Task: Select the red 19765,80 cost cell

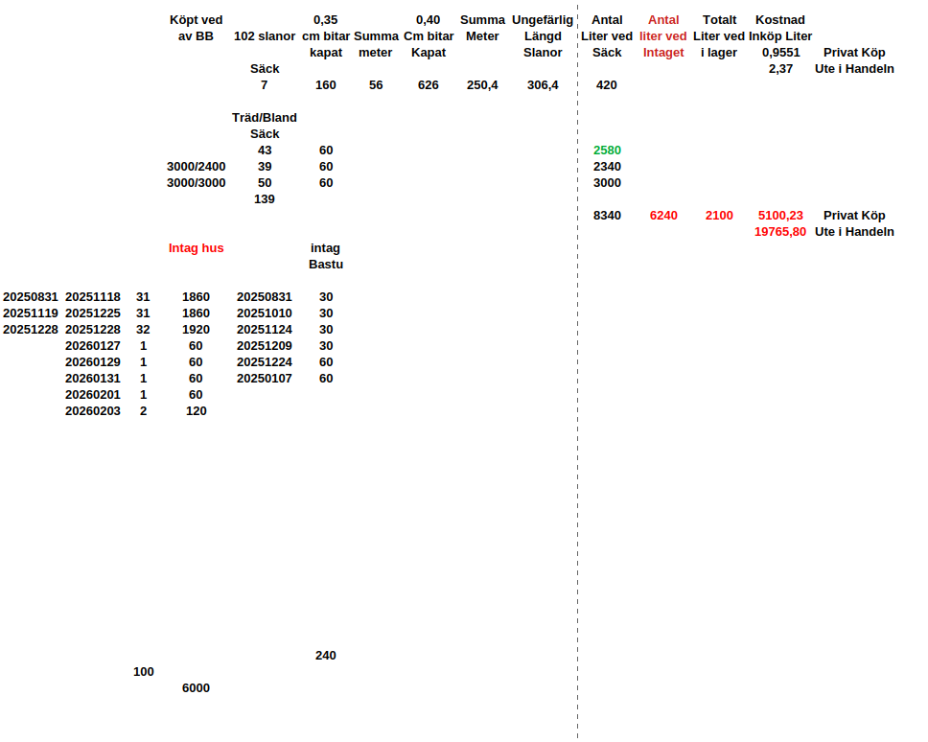Action: 780,232
